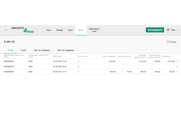Click the iNNOVATE! 4Web logo
The height and width of the screenshot is (135, 181).
(23, 30)
